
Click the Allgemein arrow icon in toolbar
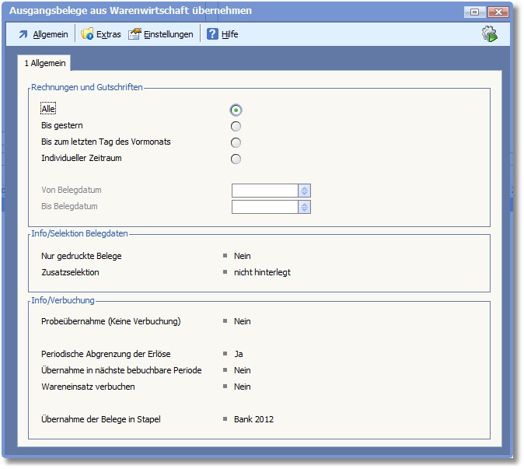pyautogui.click(x=23, y=34)
